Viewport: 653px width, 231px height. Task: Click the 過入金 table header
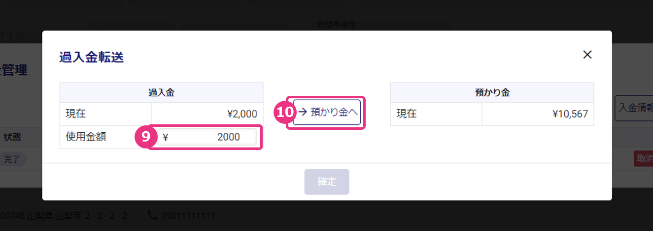pyautogui.click(x=161, y=92)
